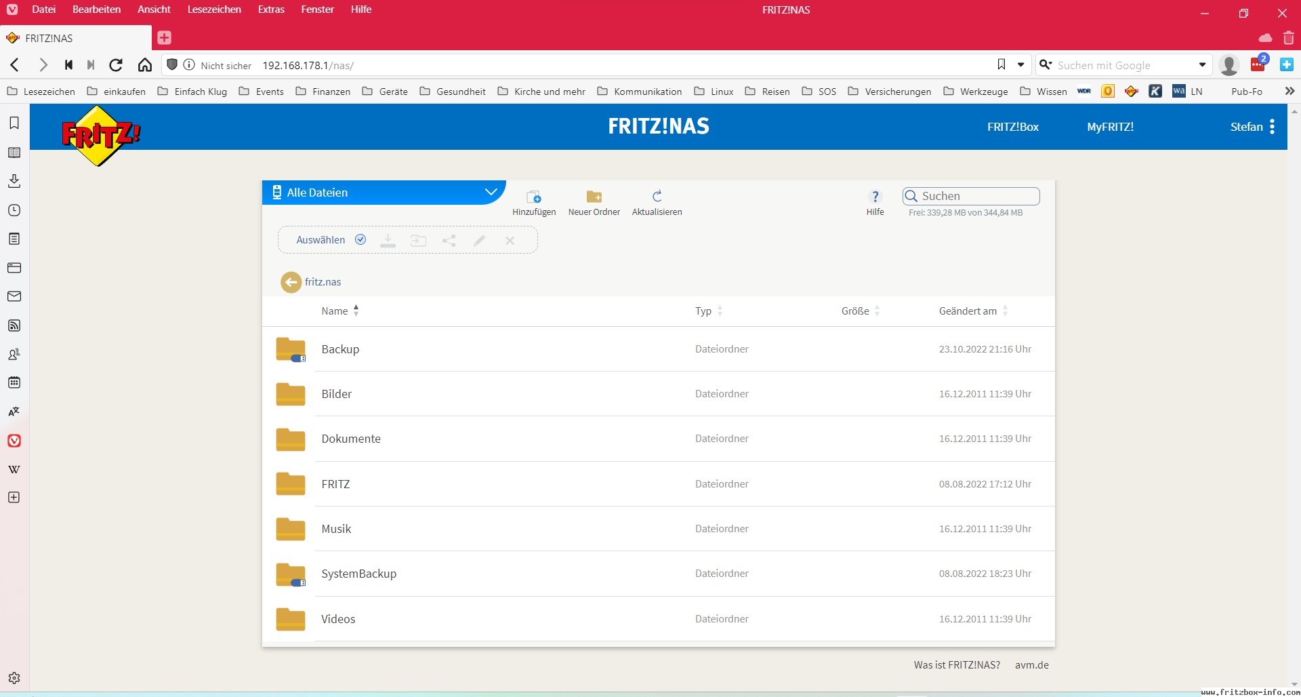Go to FRITZ!Box link in header
This screenshot has width=1301, height=697.
1012,127
